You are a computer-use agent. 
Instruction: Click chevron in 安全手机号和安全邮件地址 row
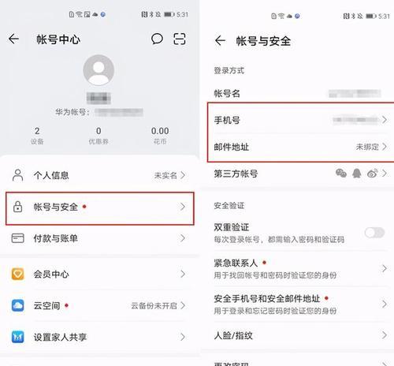tap(385, 304)
